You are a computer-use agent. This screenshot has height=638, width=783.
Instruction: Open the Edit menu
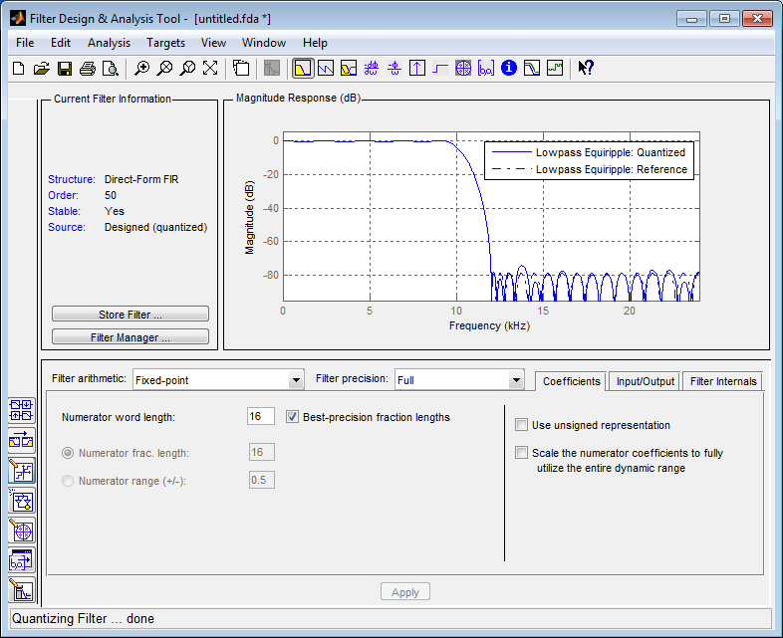tap(61, 43)
